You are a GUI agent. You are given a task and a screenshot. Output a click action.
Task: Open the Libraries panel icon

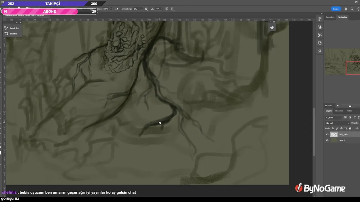320,43
